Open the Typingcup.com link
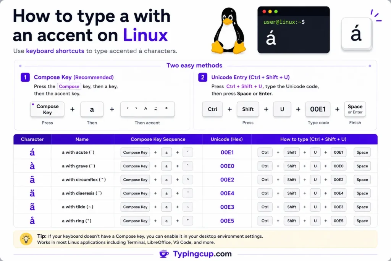The height and width of the screenshot is (261, 391). (x=202, y=254)
